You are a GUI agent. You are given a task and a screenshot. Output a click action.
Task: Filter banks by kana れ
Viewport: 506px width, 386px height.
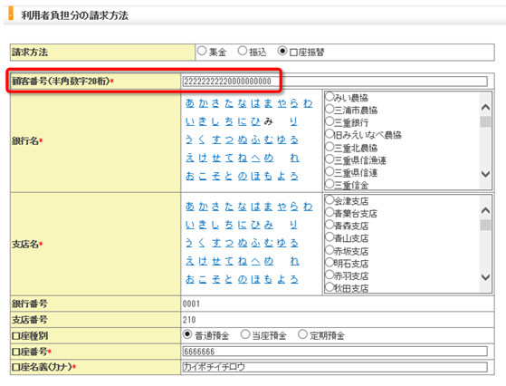(294, 158)
